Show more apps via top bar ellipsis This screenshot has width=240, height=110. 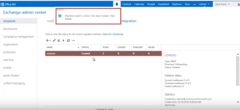(195, 5)
